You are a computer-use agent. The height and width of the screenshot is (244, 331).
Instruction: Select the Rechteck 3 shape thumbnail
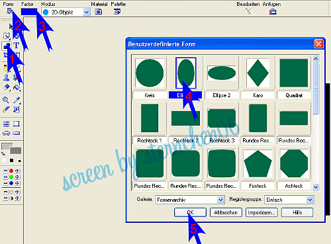point(222,118)
